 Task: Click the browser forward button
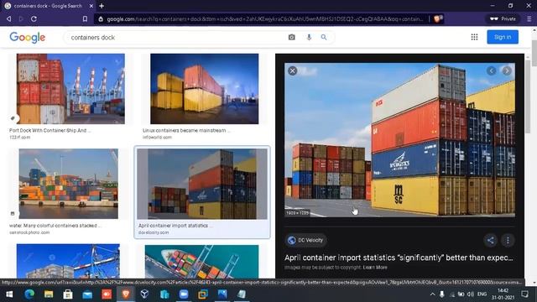(x=21, y=18)
